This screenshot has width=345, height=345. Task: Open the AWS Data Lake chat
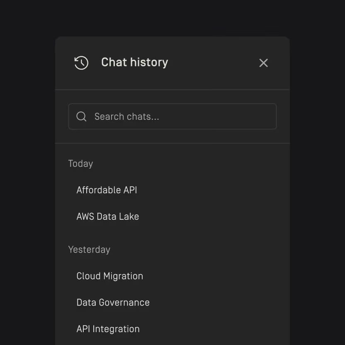point(107,216)
